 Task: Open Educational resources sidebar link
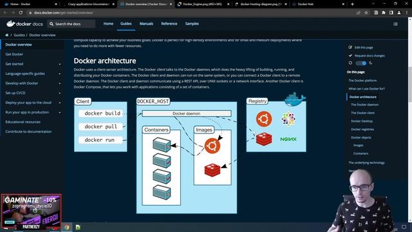[23, 122]
